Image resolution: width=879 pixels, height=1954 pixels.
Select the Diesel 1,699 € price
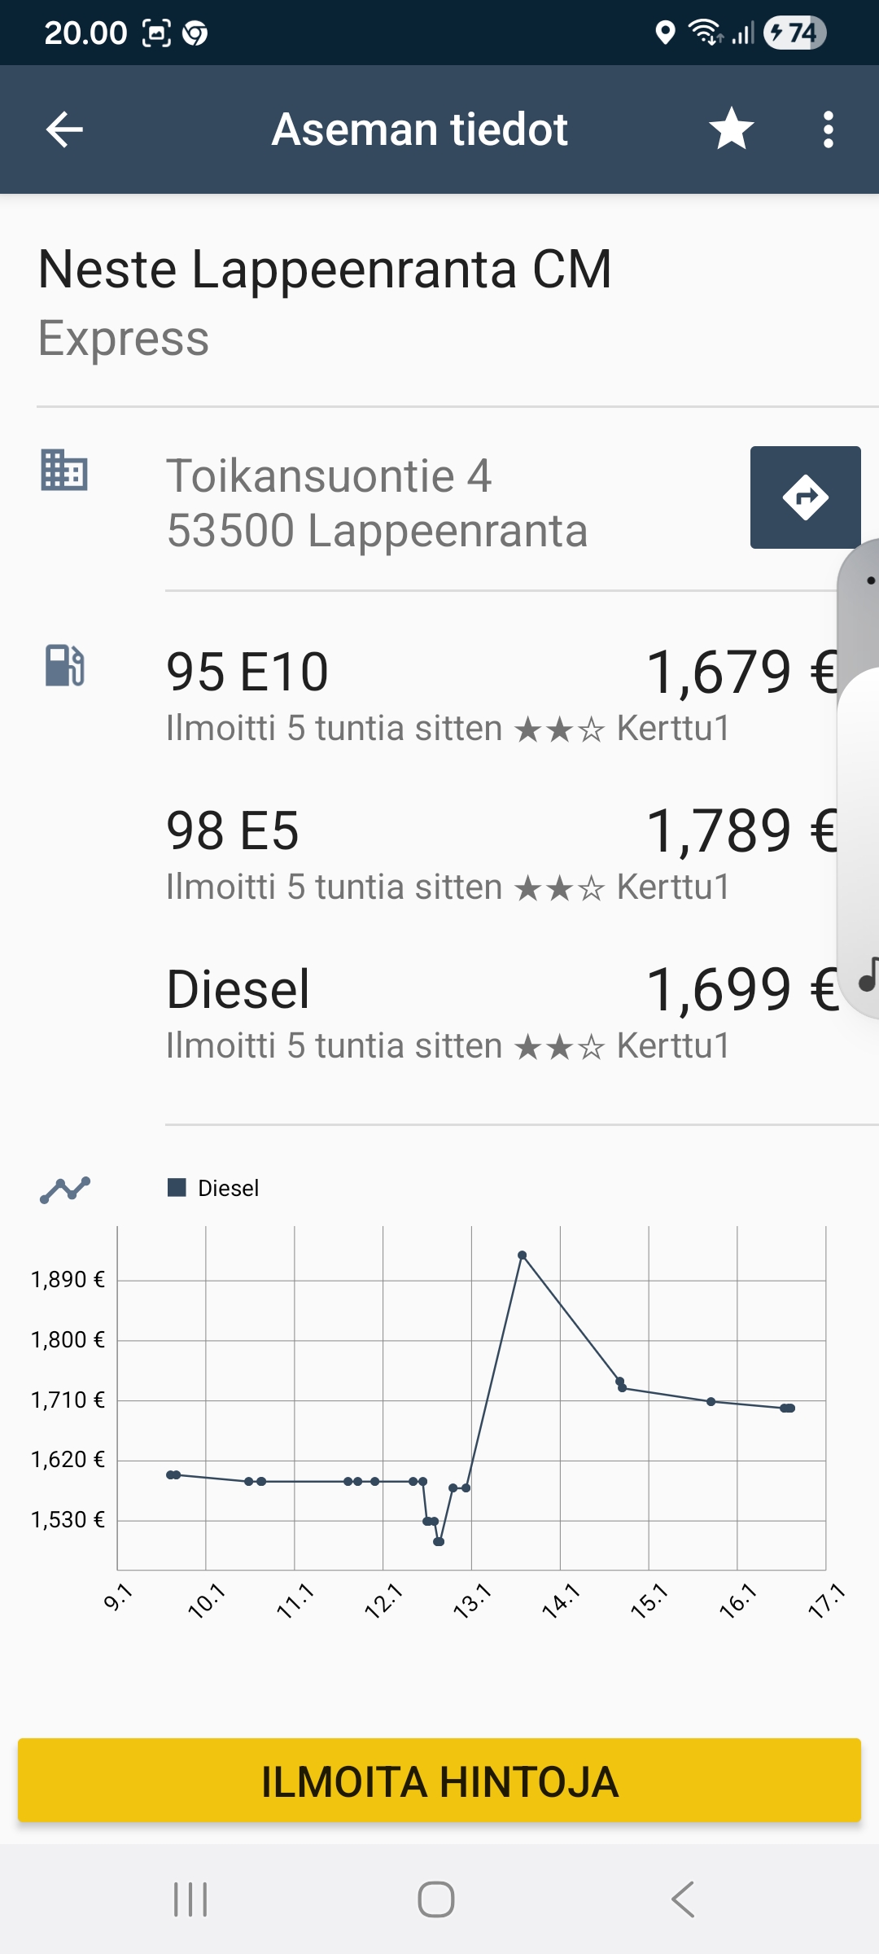click(741, 990)
